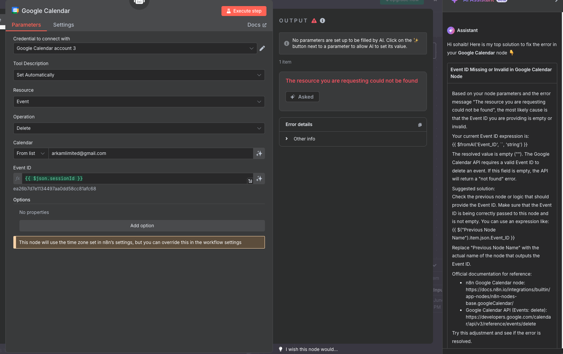This screenshot has width=563, height=354.
Task: Click the resolved value ea26b7d7e1134497aa0dd58cc81afc68
Action: pyautogui.click(x=55, y=189)
